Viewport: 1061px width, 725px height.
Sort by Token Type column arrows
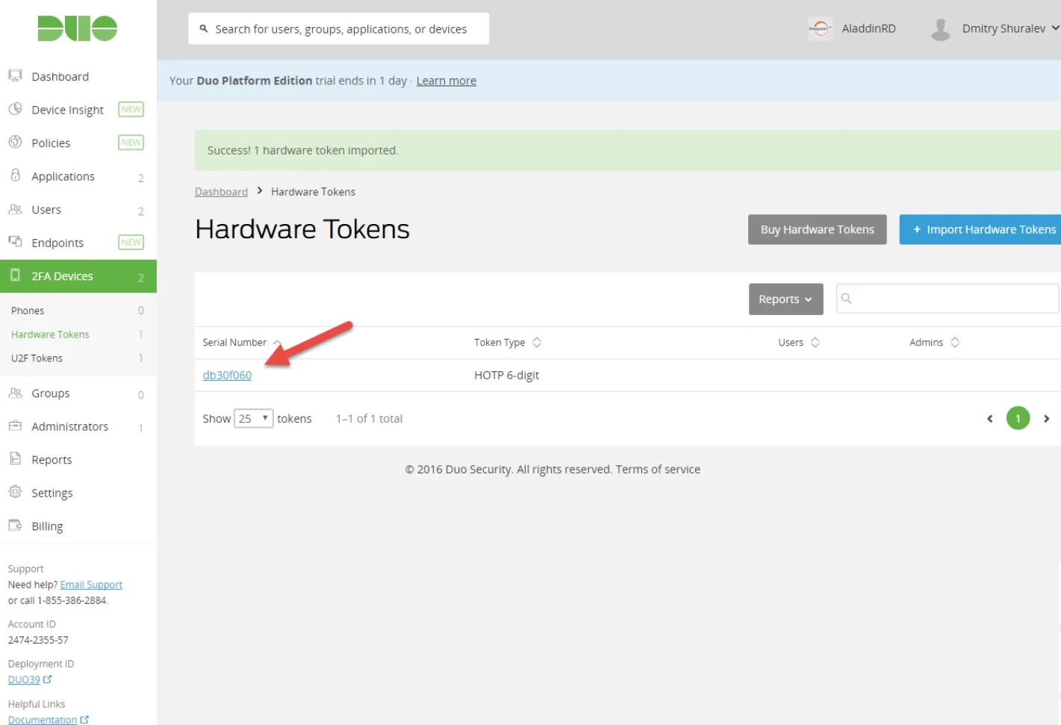[x=537, y=343]
